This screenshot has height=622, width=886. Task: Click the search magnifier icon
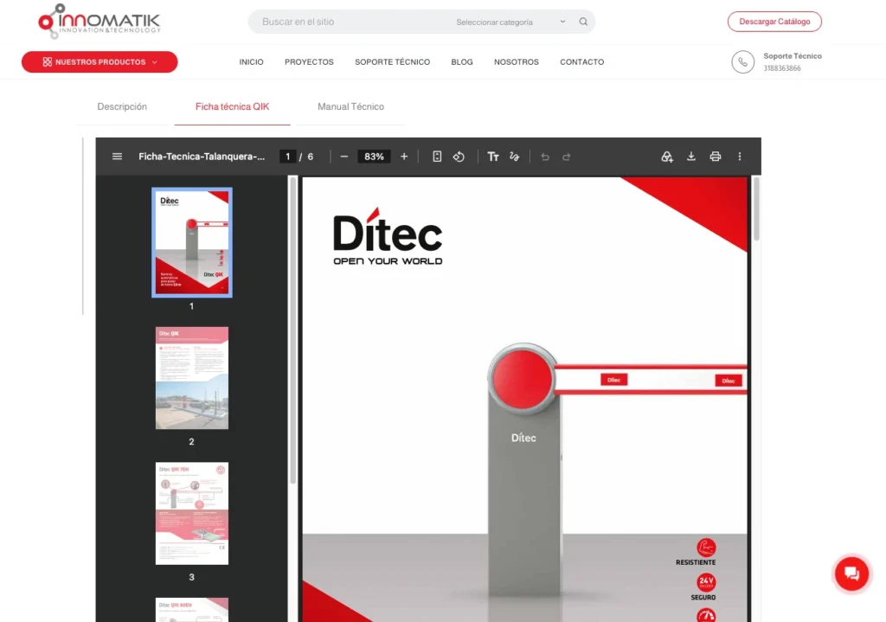click(583, 22)
